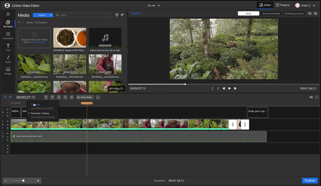This screenshot has width=321, height=186.
Task: Open the Audio panel in sidebar
Action: coord(8,59)
